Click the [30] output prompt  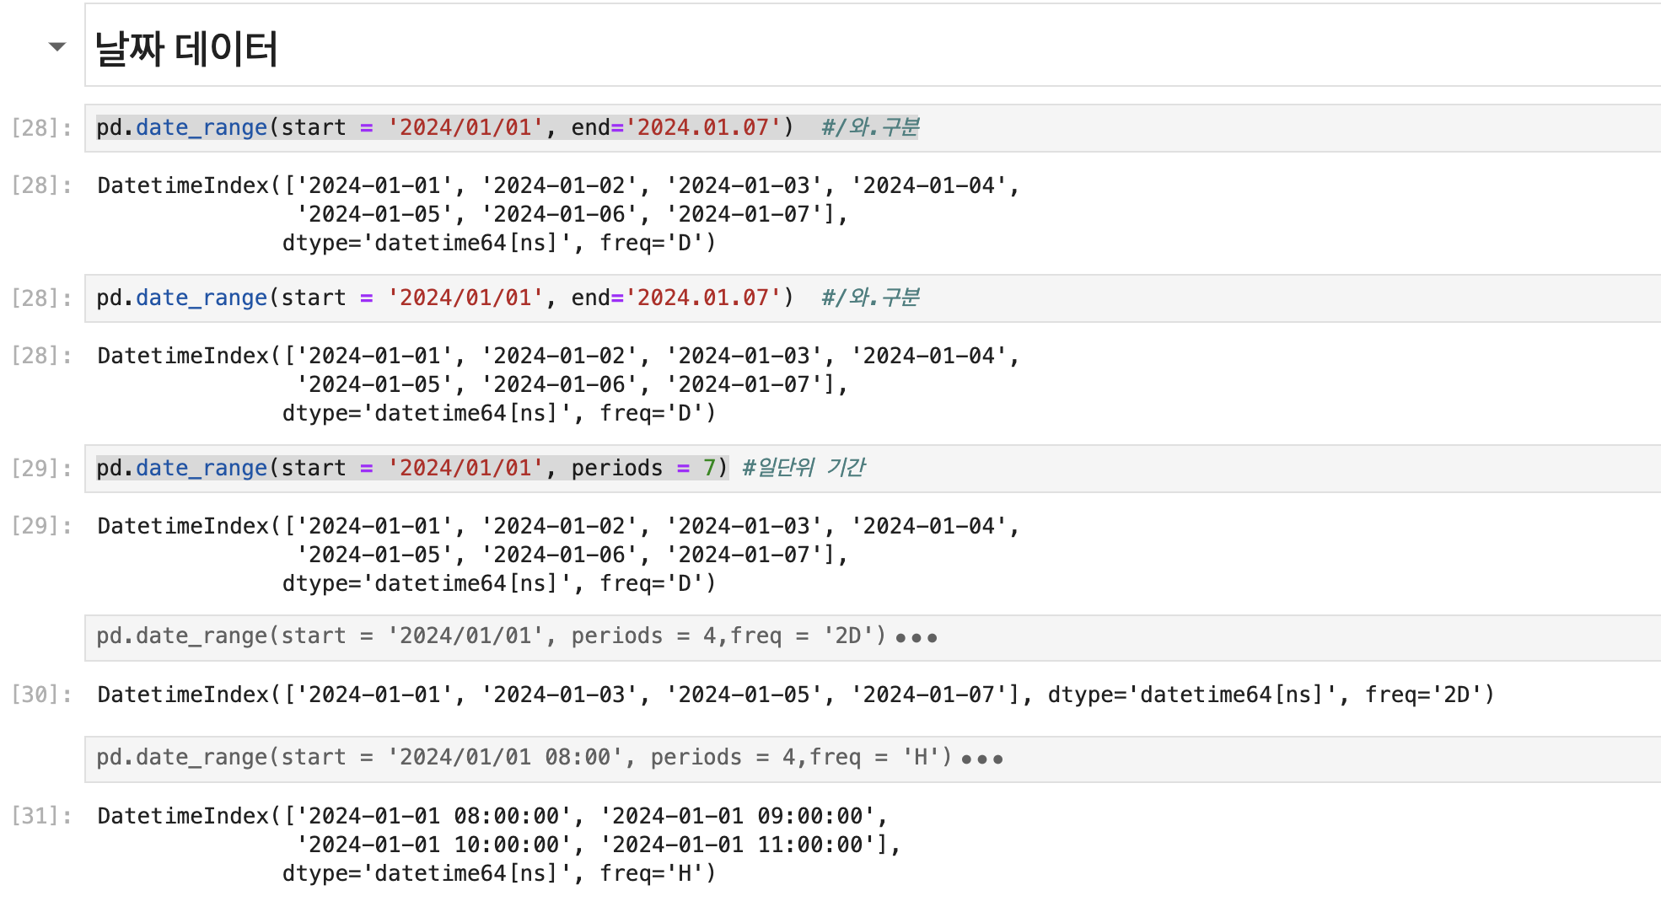click(41, 695)
